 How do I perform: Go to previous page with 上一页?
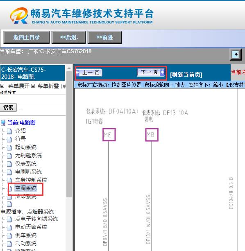89,72
